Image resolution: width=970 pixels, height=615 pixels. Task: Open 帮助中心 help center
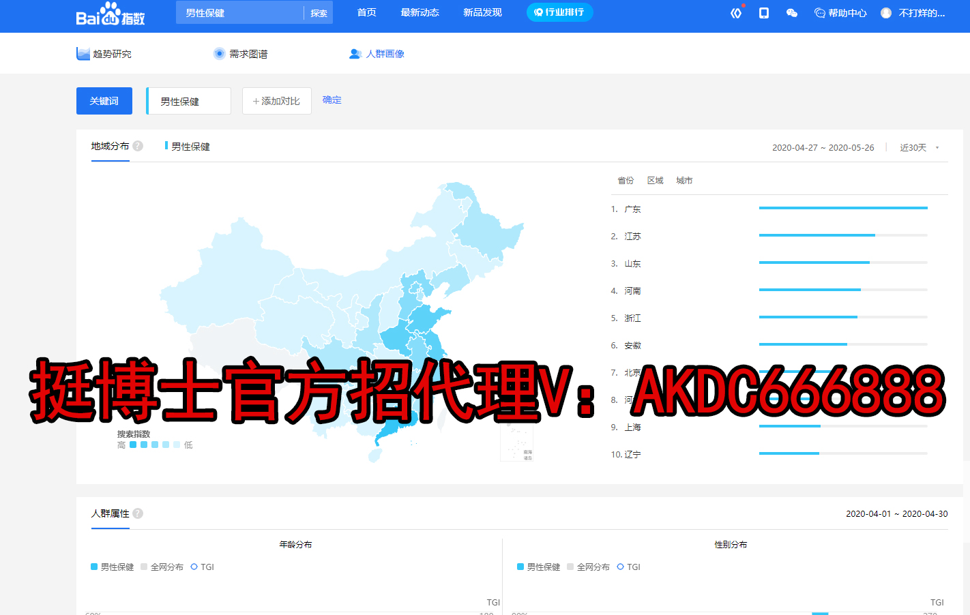[x=840, y=13]
